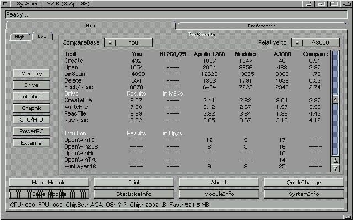Run the External test
The image size is (353, 220).
(x=31, y=143)
